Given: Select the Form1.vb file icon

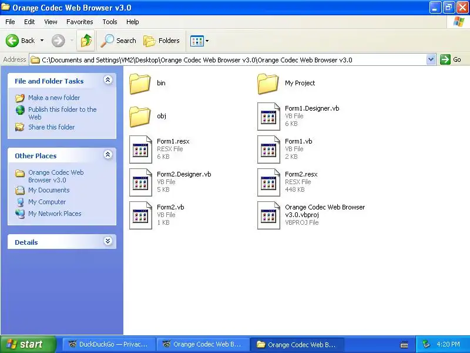Looking at the screenshot, I should pos(268,149).
